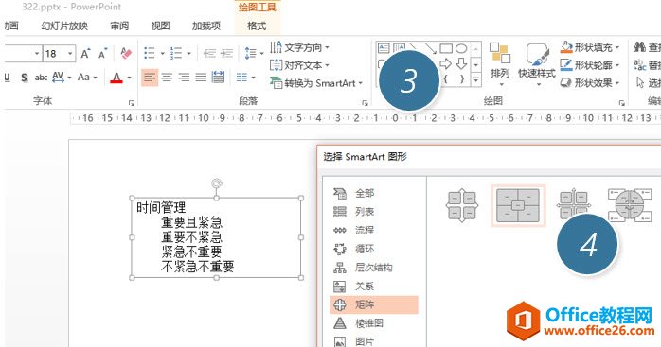Viewport: 661px width, 347px height.
Task: Click the font size field showing 18
Action: [x=55, y=54]
